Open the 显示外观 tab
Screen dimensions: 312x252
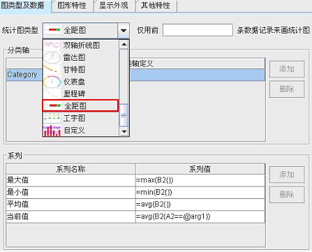114,6
